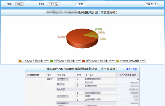Image resolution: width=165 pixels, height=106 pixels.
Task: Click the 矿区名称 column header
Action: pos(61,75)
